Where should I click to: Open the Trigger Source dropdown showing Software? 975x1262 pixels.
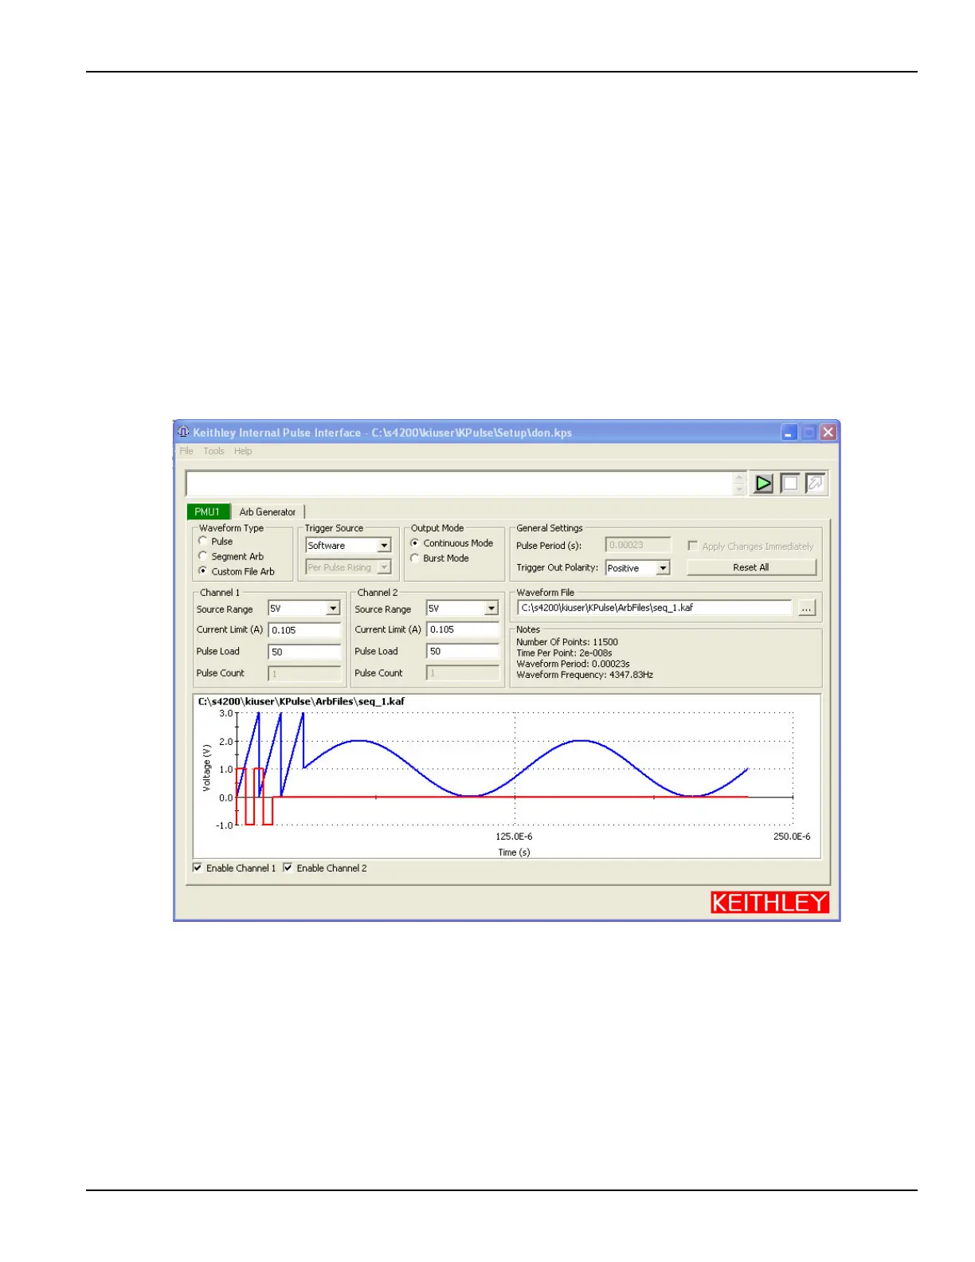(385, 546)
